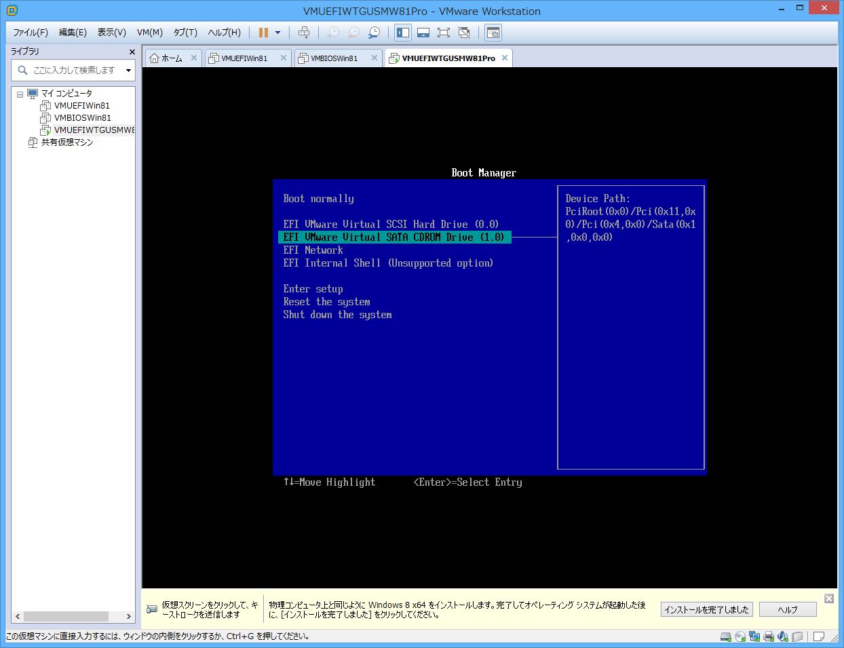
Task: Close the ホーム tab
Action: click(194, 58)
